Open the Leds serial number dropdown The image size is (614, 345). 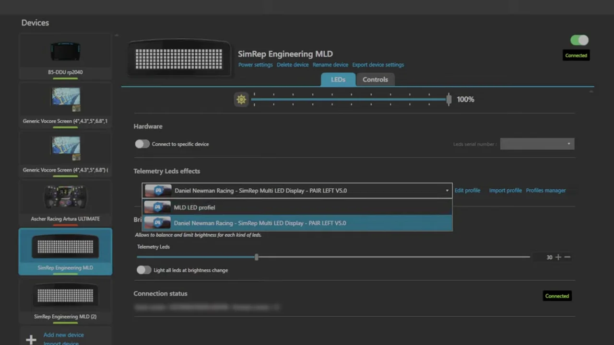[537, 144]
